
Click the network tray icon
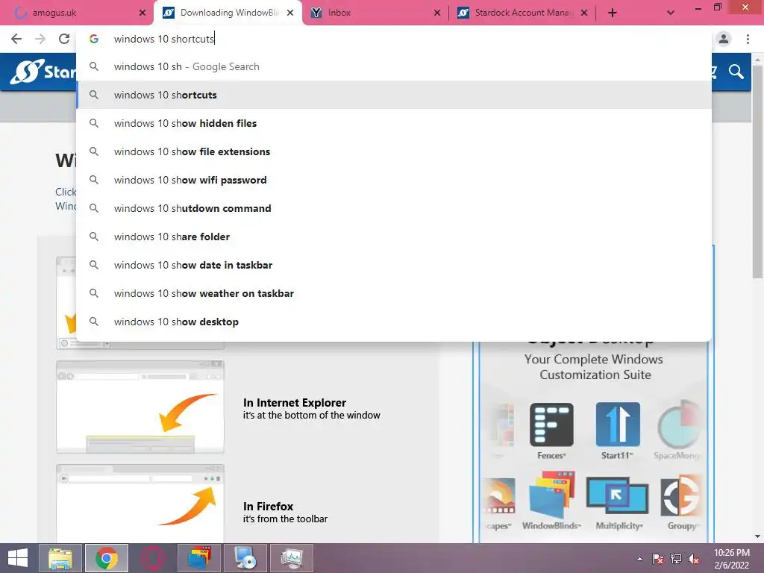[676, 559]
